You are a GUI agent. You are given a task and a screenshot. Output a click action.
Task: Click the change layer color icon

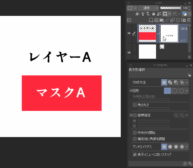pyautogui.click(x=184, y=14)
